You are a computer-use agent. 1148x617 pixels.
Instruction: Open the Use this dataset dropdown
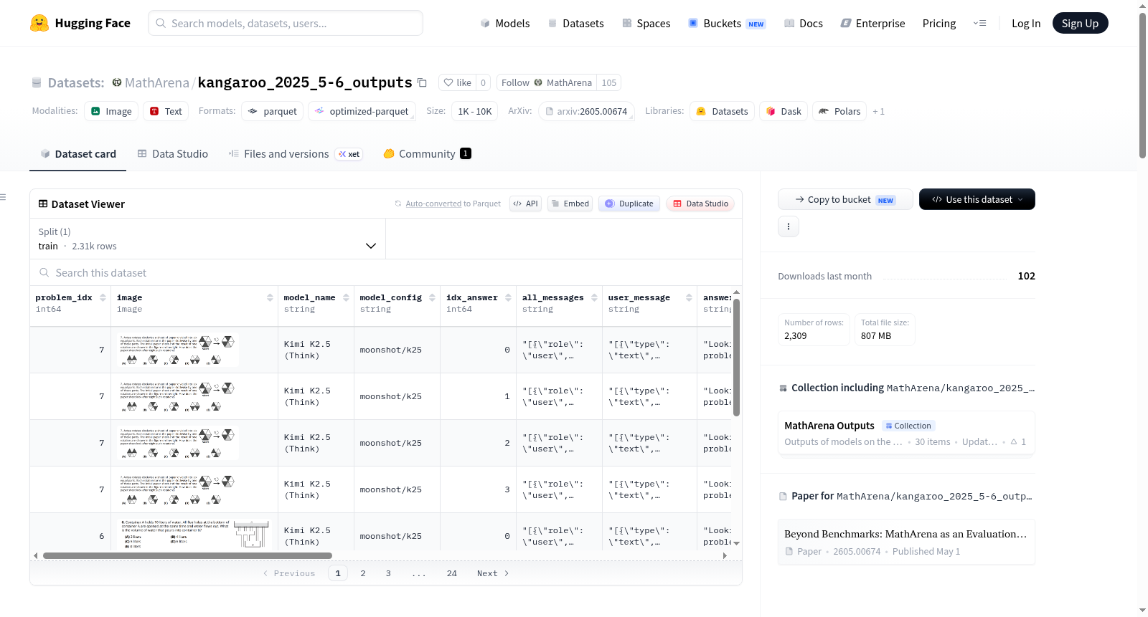pos(977,199)
